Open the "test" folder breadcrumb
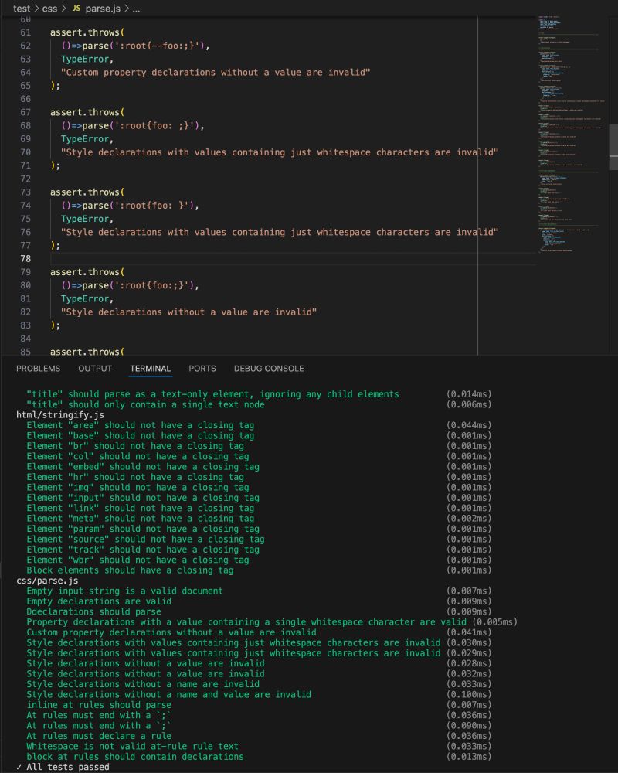This screenshot has height=773, width=618. coord(22,9)
